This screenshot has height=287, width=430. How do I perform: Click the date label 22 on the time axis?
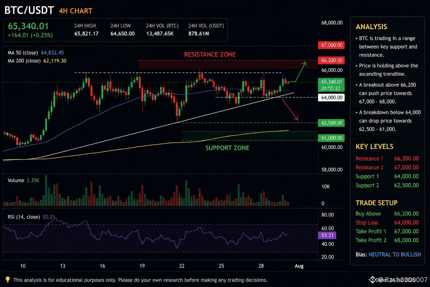pyautogui.click(x=182, y=266)
